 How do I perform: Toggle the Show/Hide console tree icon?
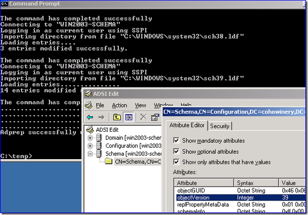pyautogui.click(x=128, y=117)
